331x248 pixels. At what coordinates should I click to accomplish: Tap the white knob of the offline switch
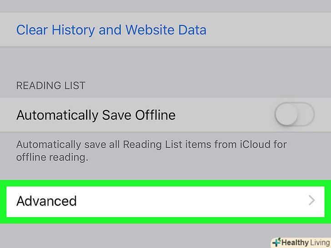pyautogui.click(x=287, y=114)
